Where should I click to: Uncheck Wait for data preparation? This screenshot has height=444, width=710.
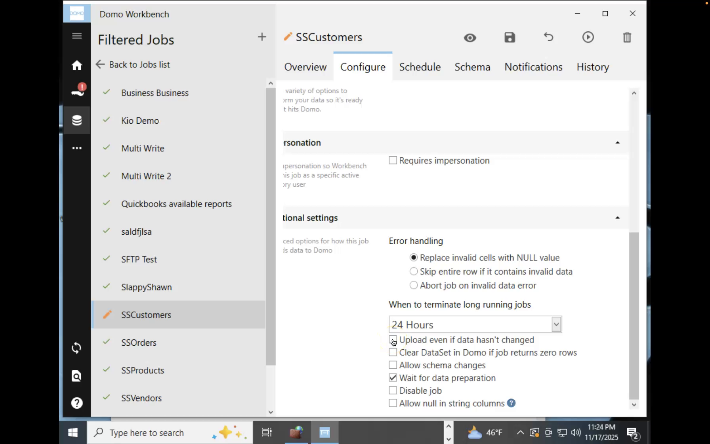(393, 377)
